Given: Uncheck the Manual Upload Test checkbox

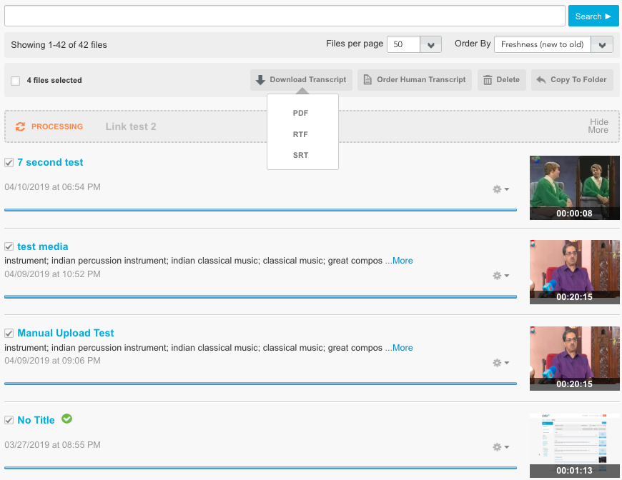Looking at the screenshot, I should click(x=9, y=334).
